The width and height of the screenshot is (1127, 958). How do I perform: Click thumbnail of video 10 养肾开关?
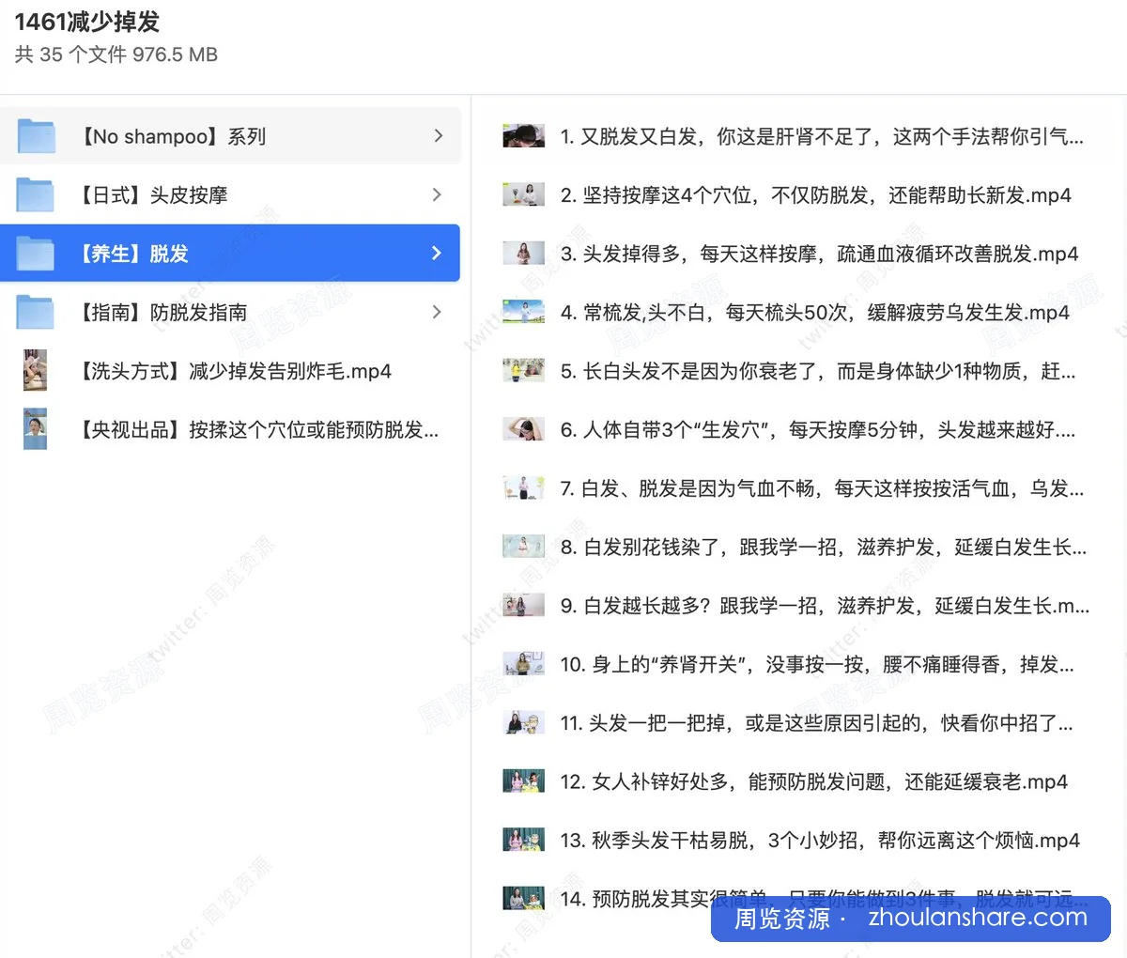524,664
